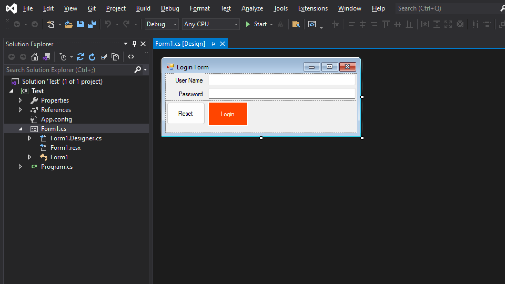Expand the Form1.Designer.cs file node
Viewport: 505px width, 284px height.
(x=30, y=138)
